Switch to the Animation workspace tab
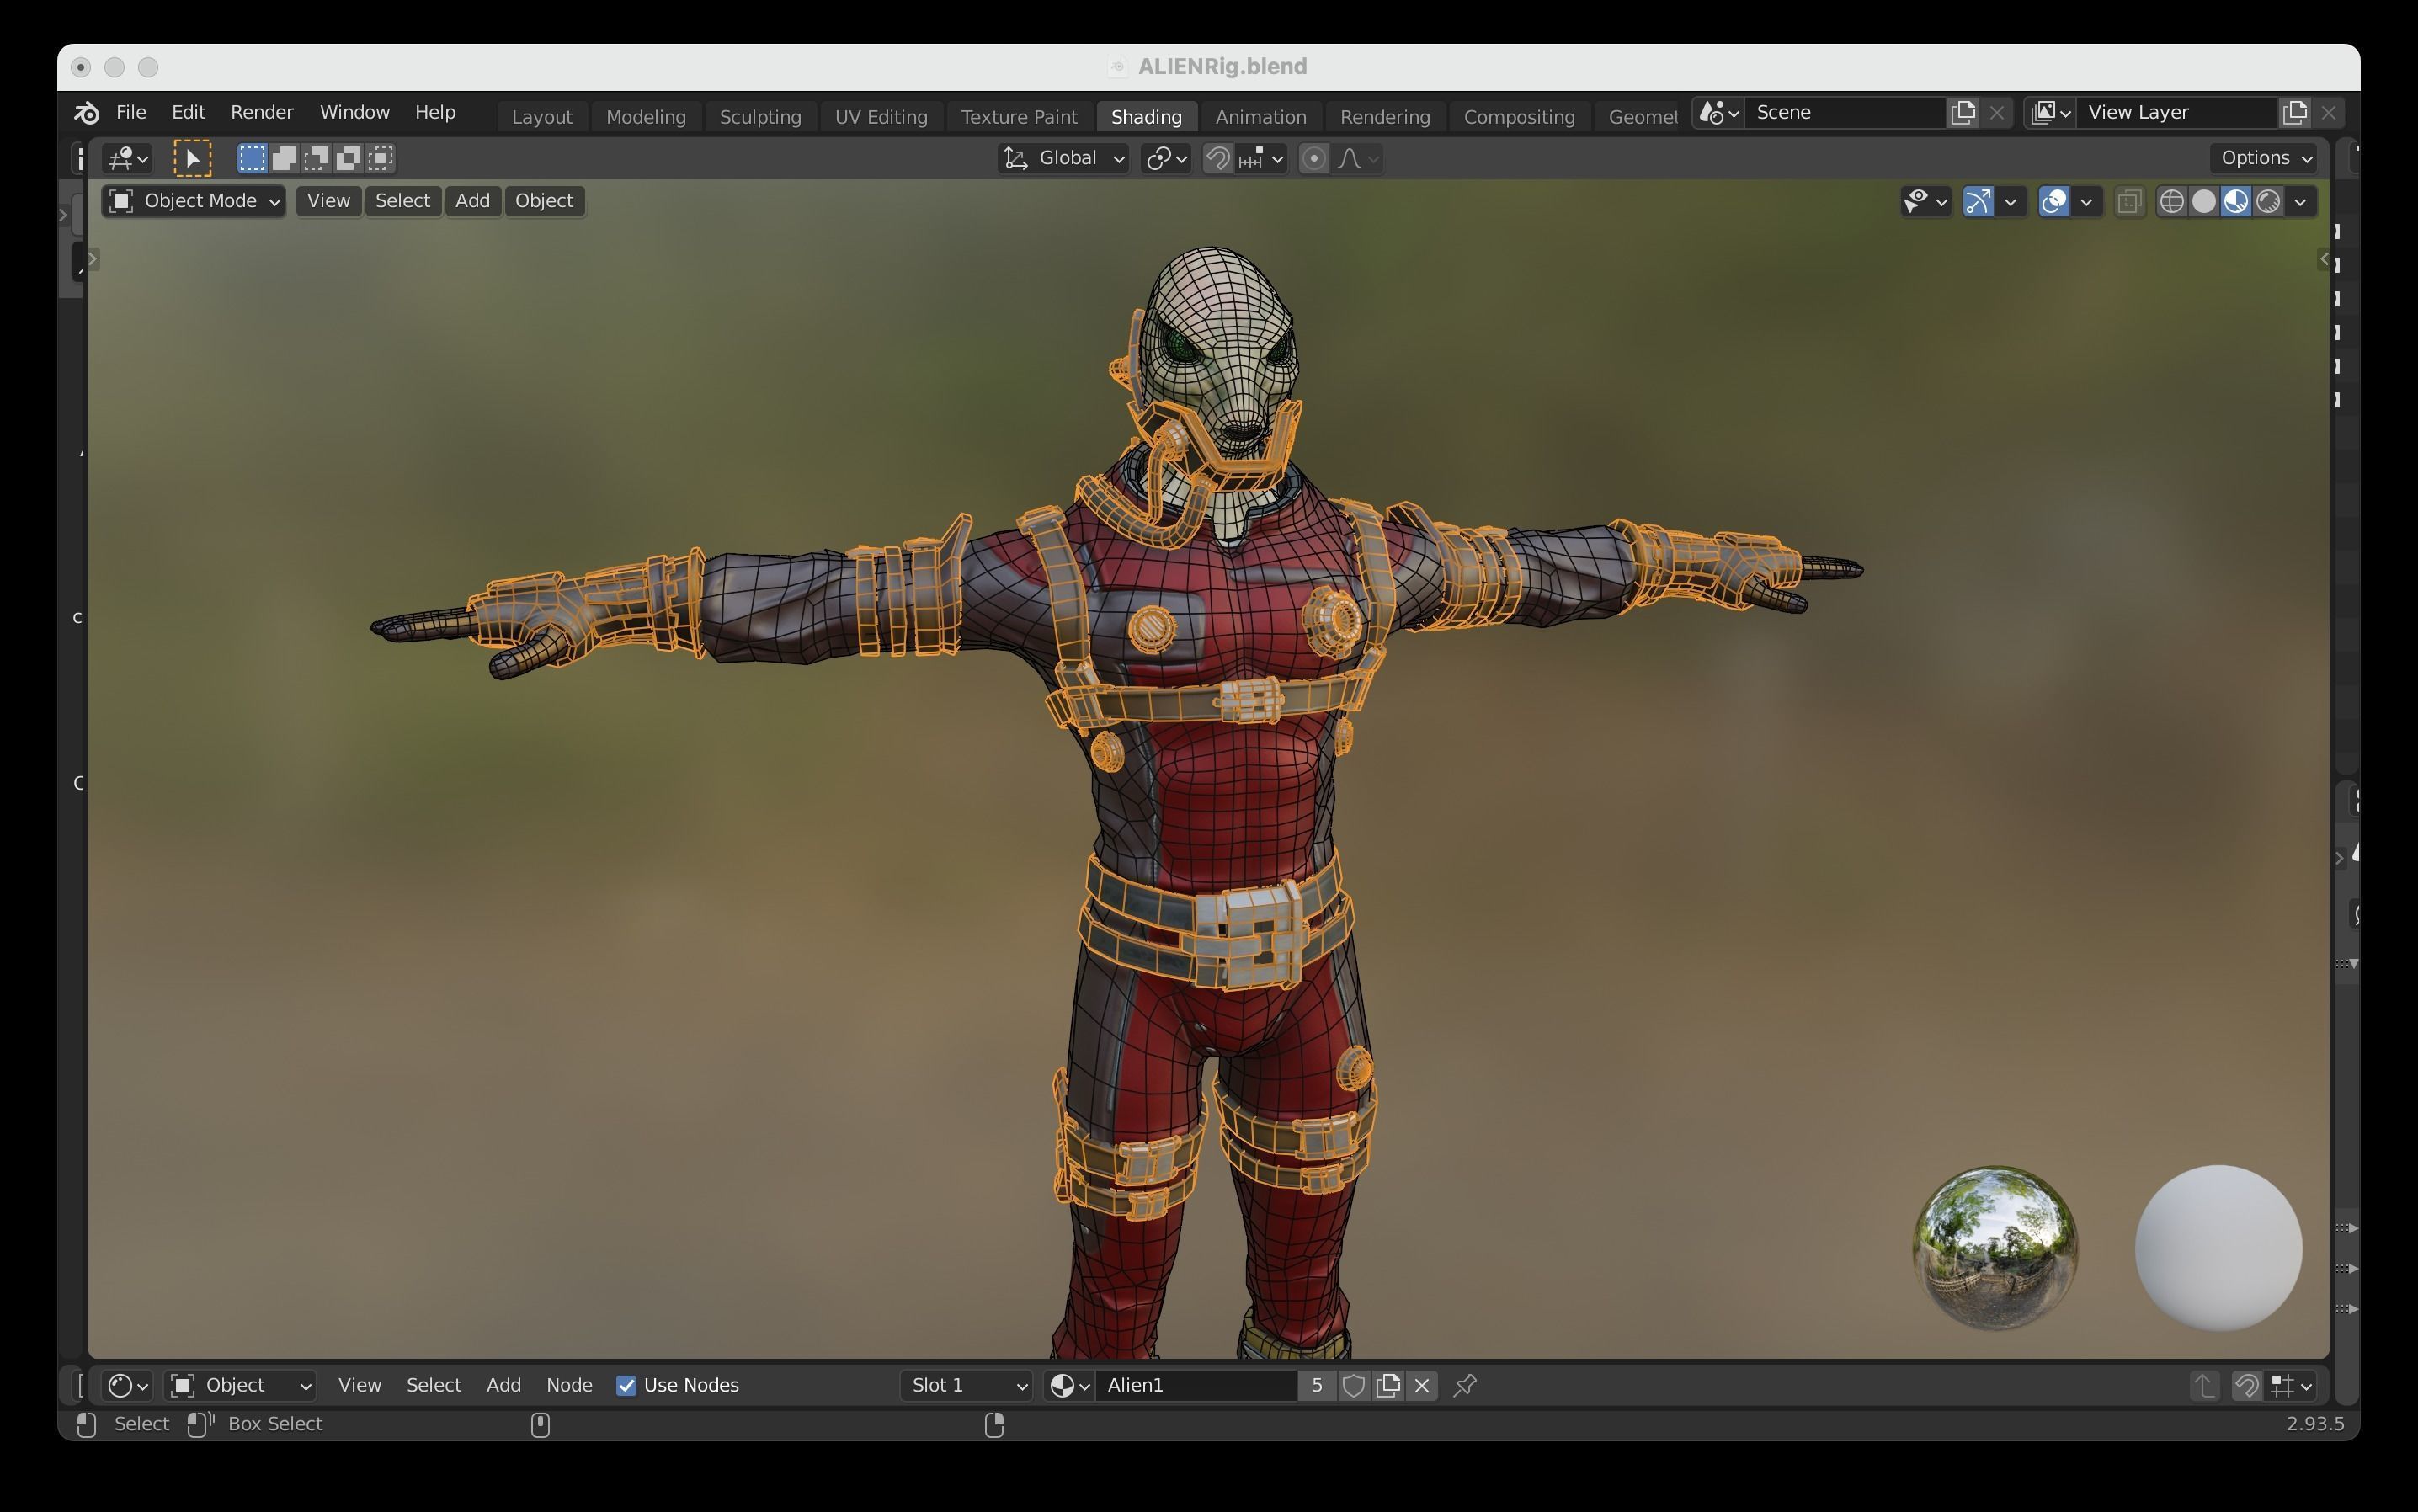 [x=1260, y=117]
